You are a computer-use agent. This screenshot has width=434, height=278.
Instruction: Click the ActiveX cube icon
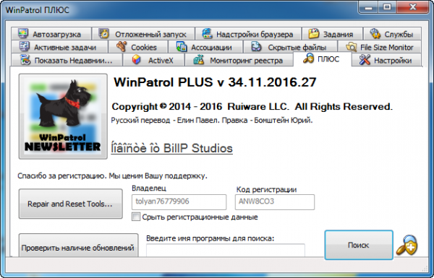136,60
